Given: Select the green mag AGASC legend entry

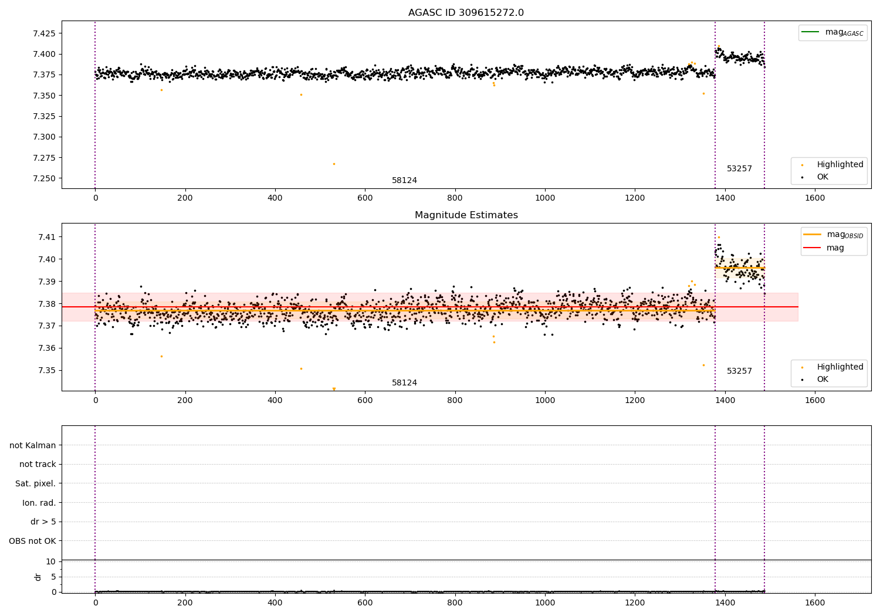Looking at the screenshot, I should (x=832, y=32).
